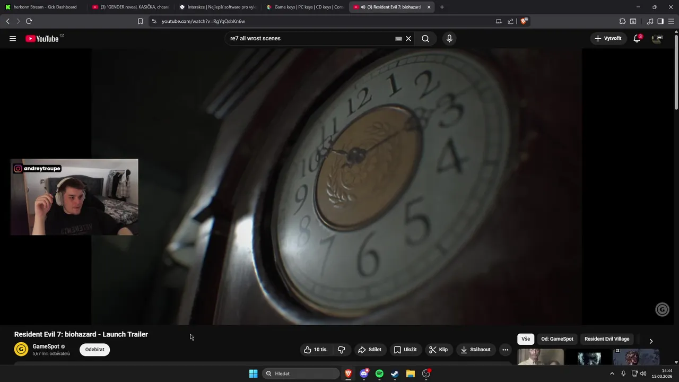Share this page from address bar
This screenshot has width=679, height=382.
(x=510, y=21)
